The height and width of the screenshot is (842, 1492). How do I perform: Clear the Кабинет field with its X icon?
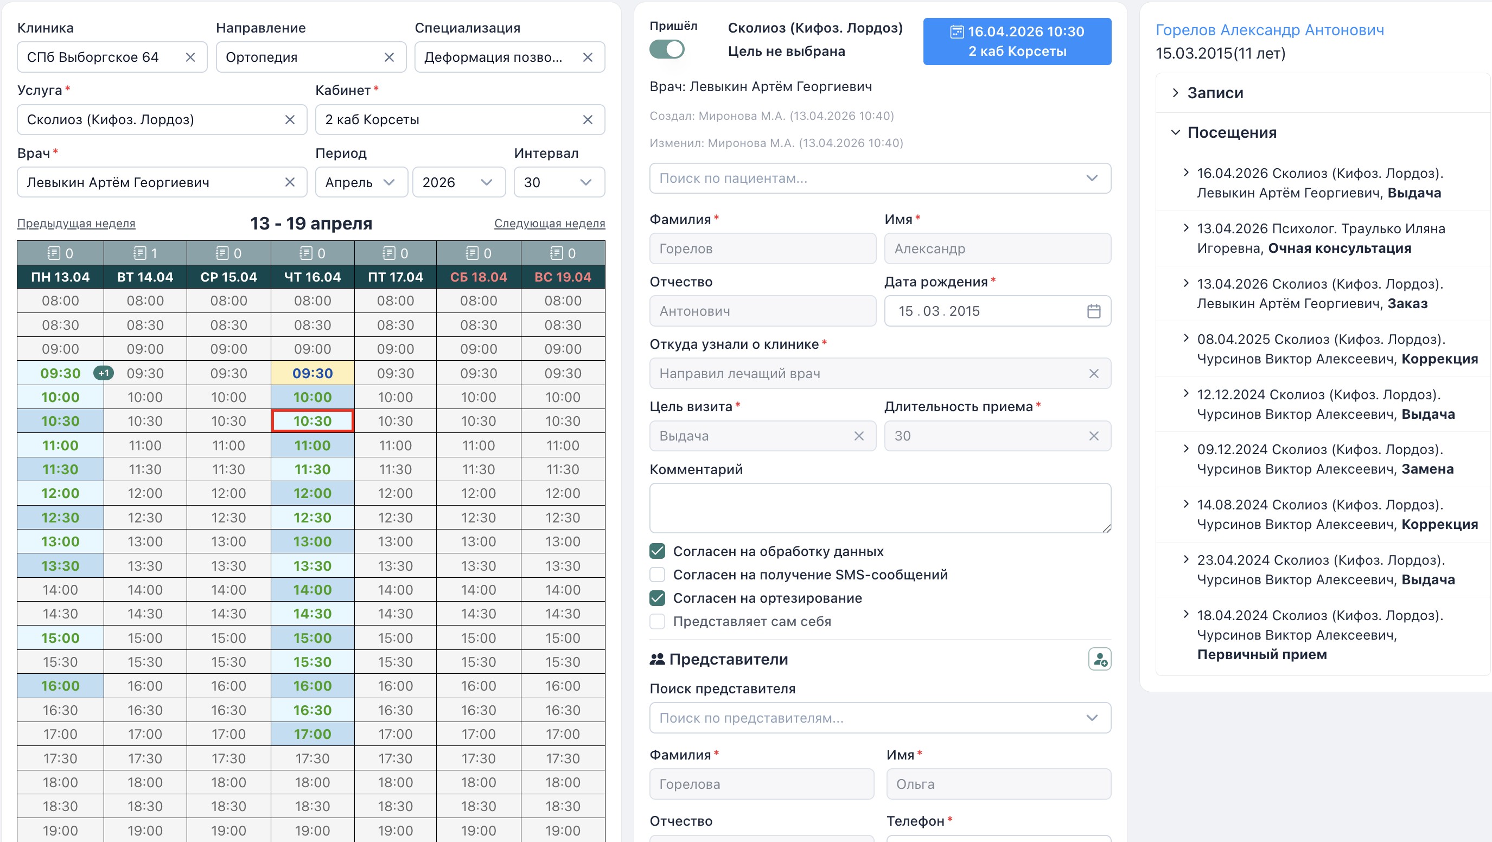(x=587, y=120)
